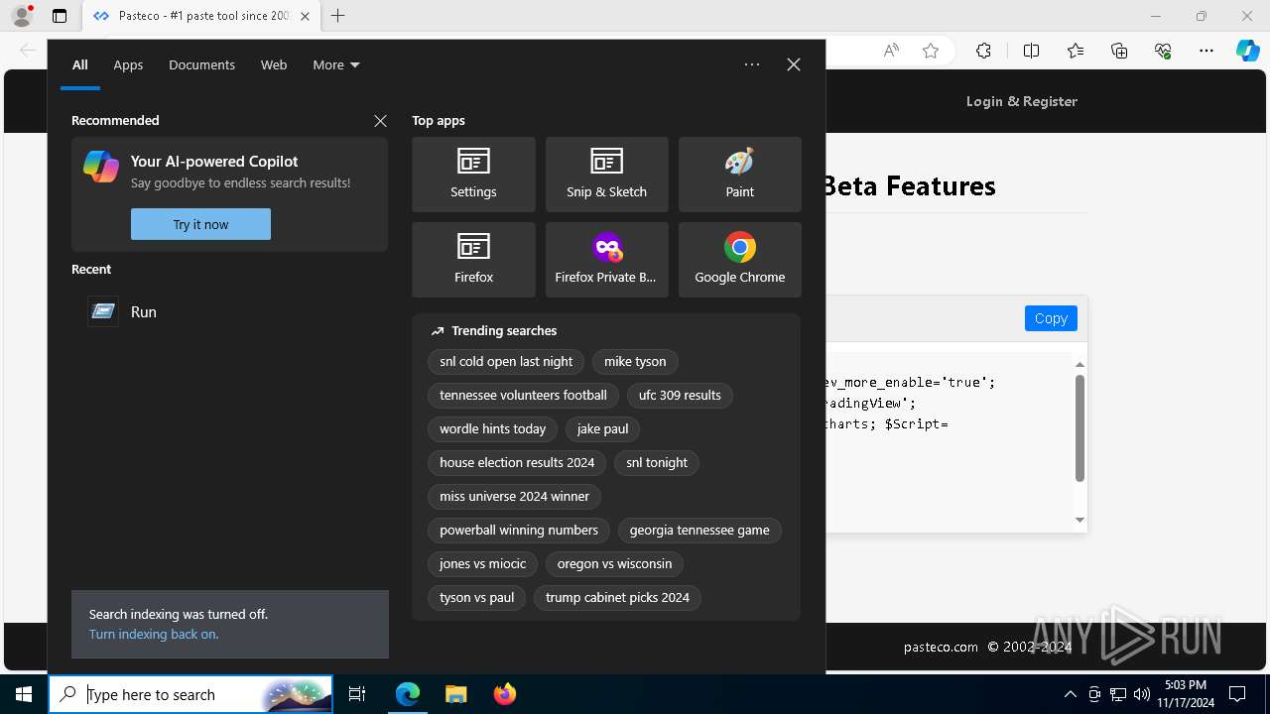Select 'wordle hints today' trending chip

[x=493, y=429]
